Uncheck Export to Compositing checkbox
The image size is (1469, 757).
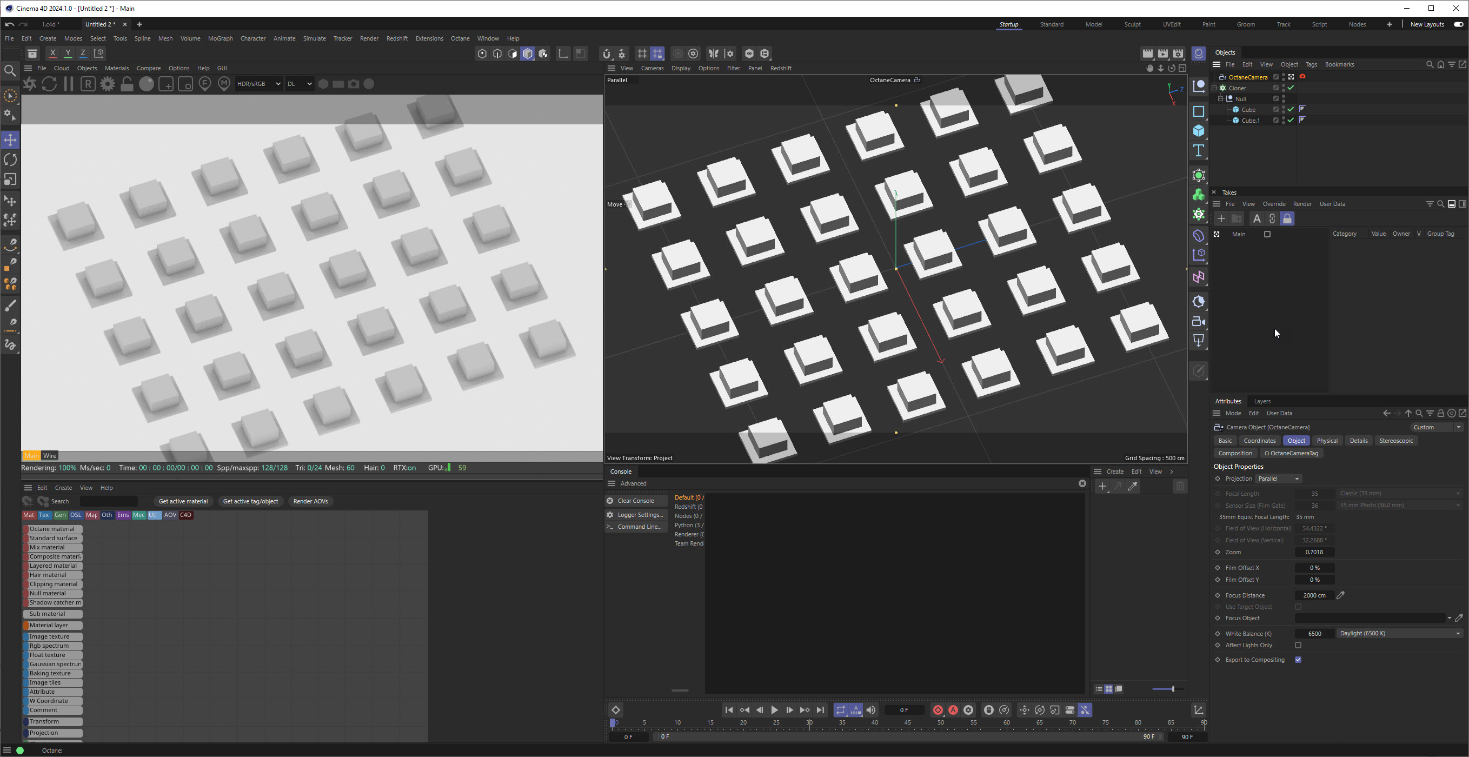[1298, 660]
